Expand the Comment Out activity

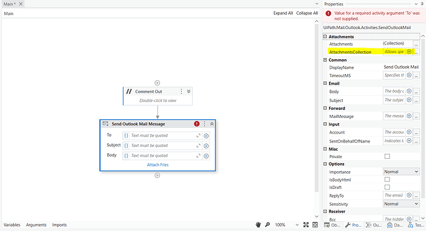point(188,91)
